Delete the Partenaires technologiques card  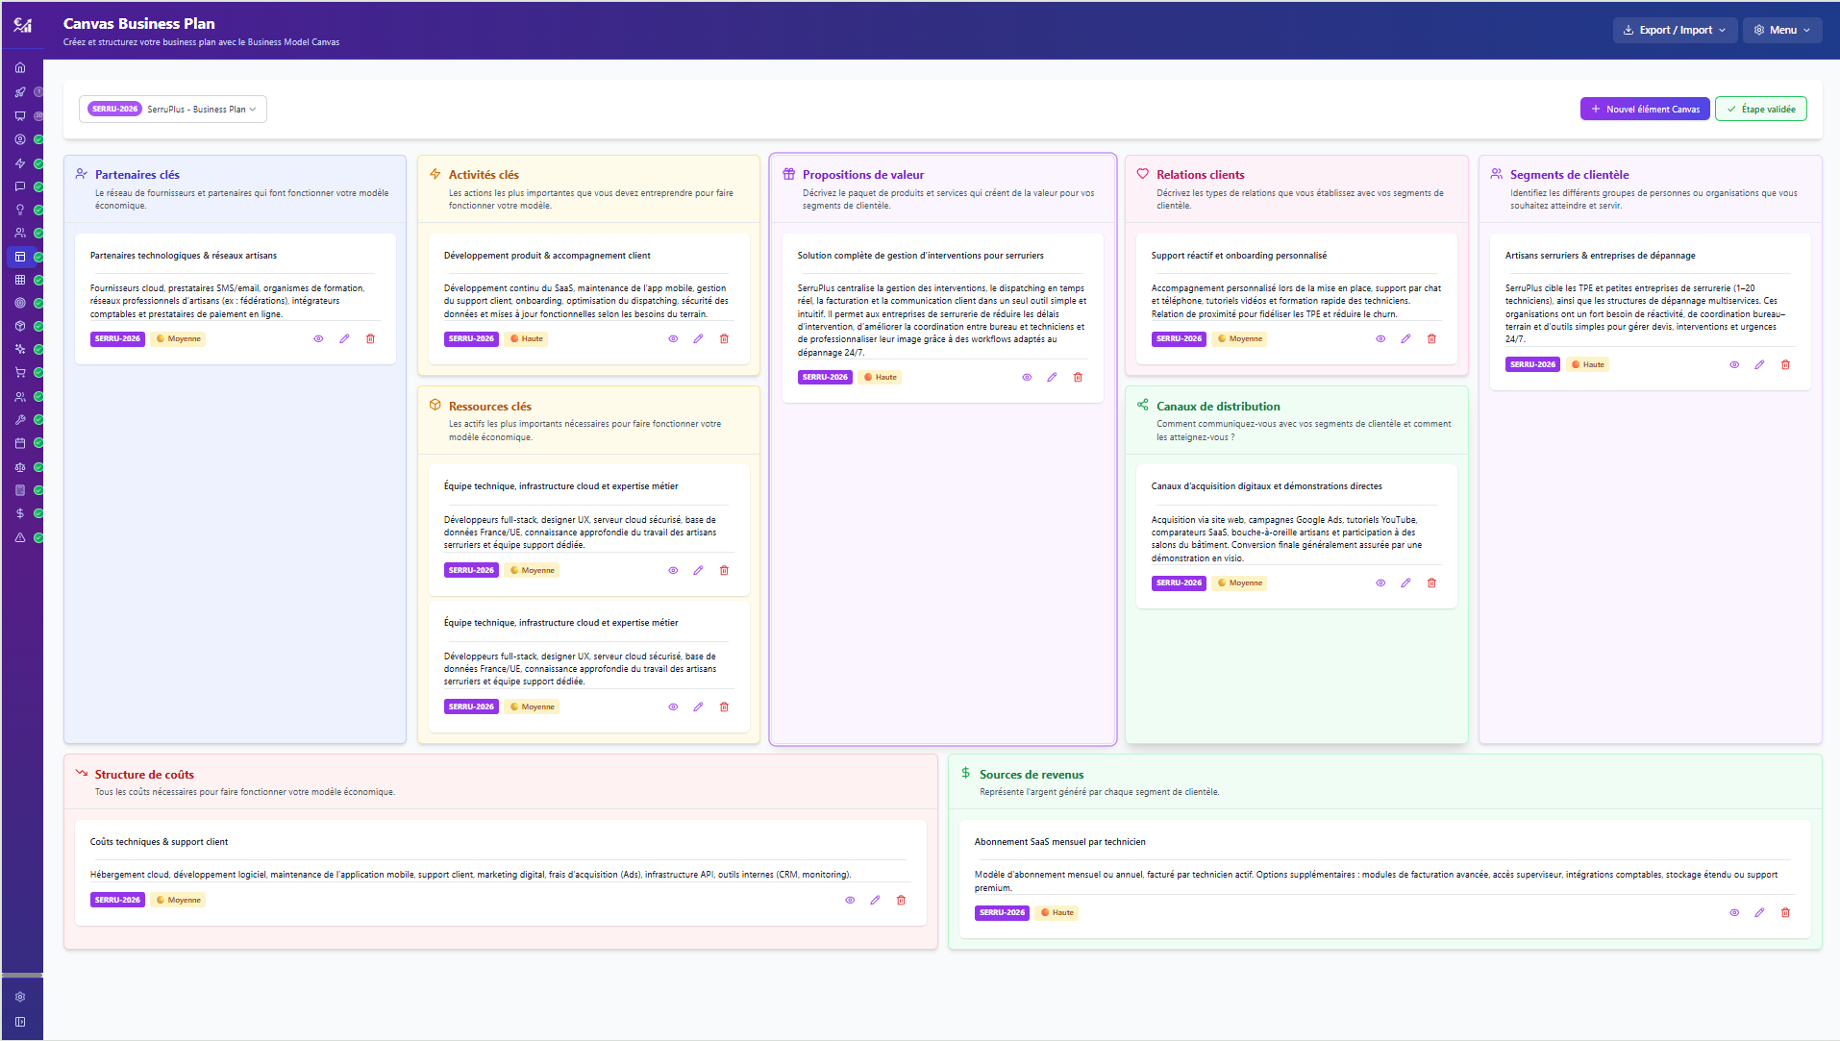click(370, 339)
